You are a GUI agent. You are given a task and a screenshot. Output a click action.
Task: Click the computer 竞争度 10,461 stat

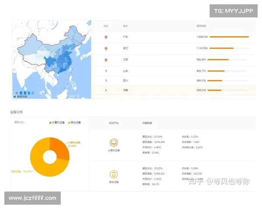pyautogui.click(x=151, y=153)
